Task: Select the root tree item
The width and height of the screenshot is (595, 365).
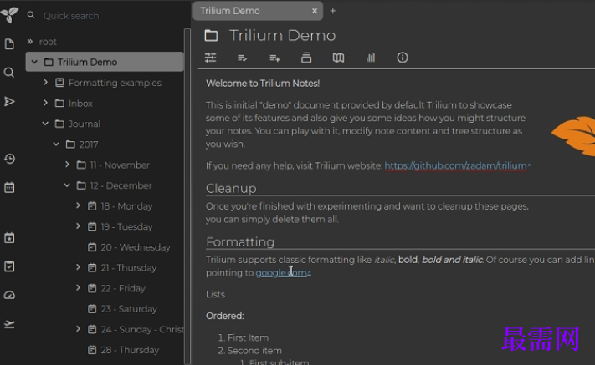Action: 48,42
